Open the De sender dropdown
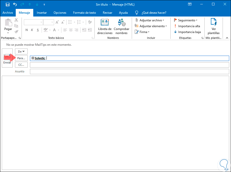Image resolution: width=231 pixels, height=172 pixels. point(21,52)
